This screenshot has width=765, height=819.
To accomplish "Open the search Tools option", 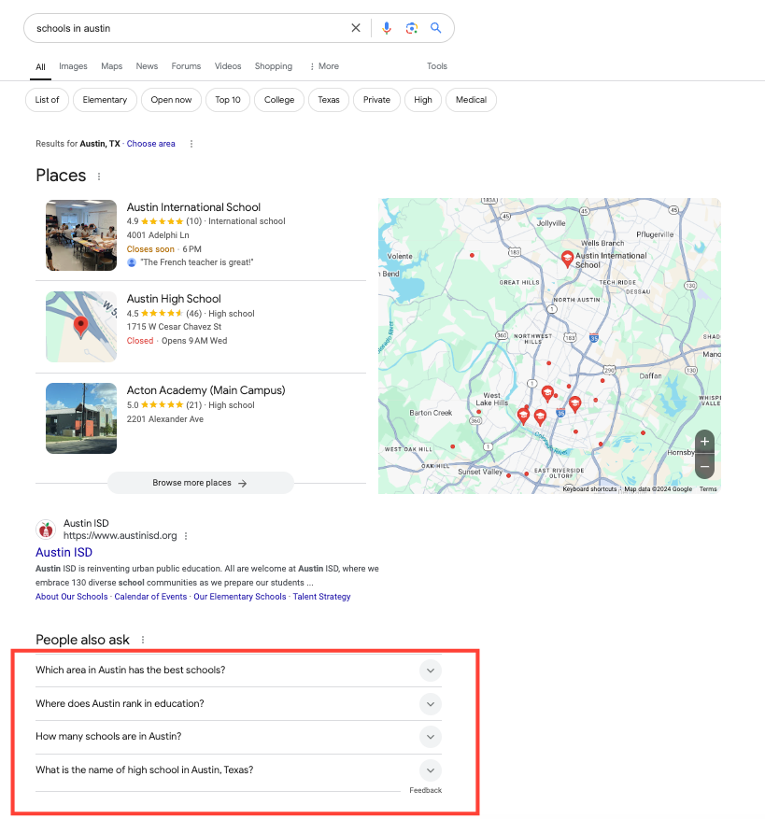I will click(437, 66).
